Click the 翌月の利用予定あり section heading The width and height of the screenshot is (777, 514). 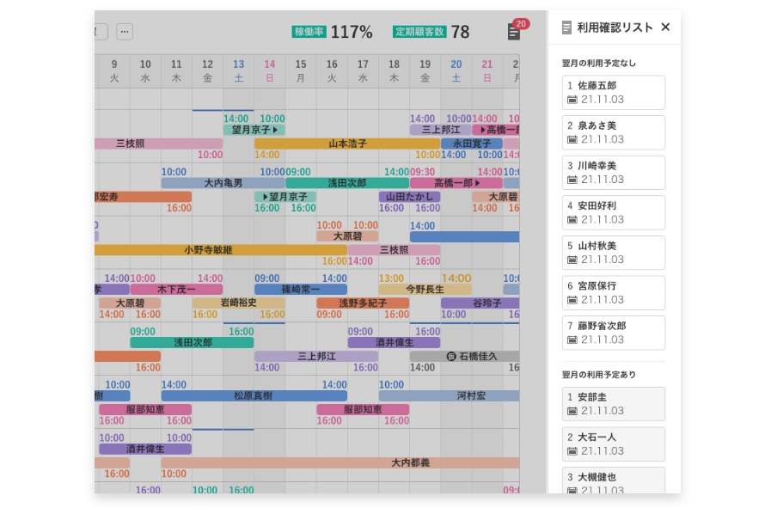598,375
